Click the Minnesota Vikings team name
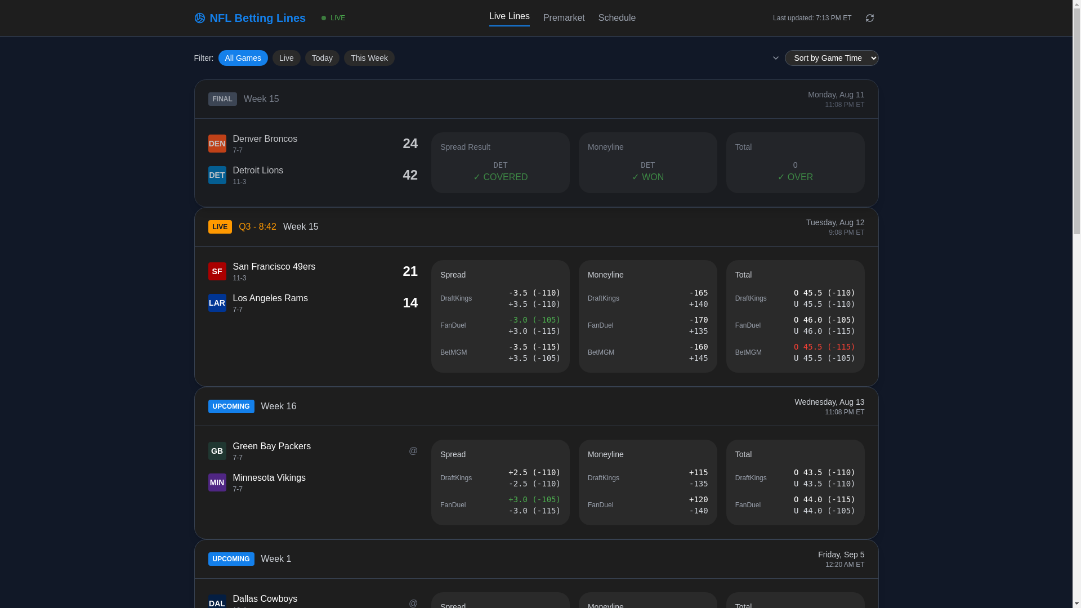Viewport: 1081px width, 608px height. point(269,478)
